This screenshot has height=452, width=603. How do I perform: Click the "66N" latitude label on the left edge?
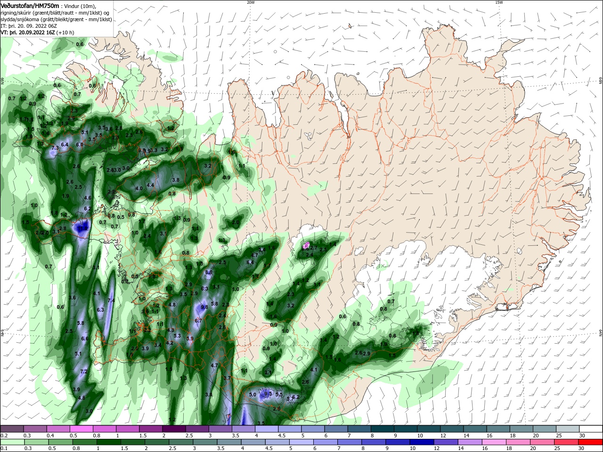pyautogui.click(x=2, y=82)
